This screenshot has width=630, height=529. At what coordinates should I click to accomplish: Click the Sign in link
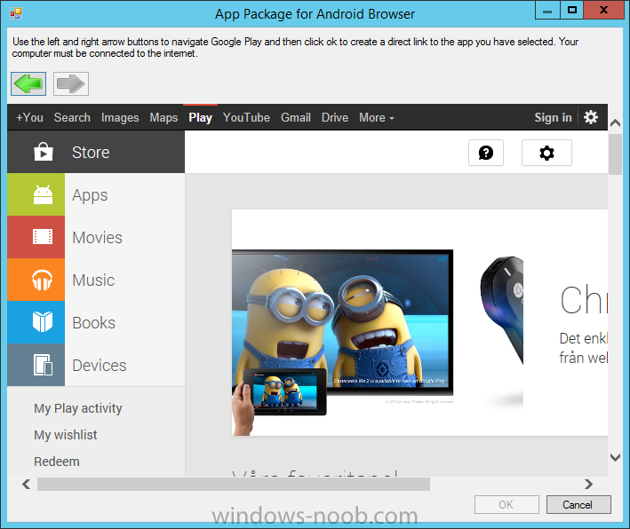pos(553,117)
